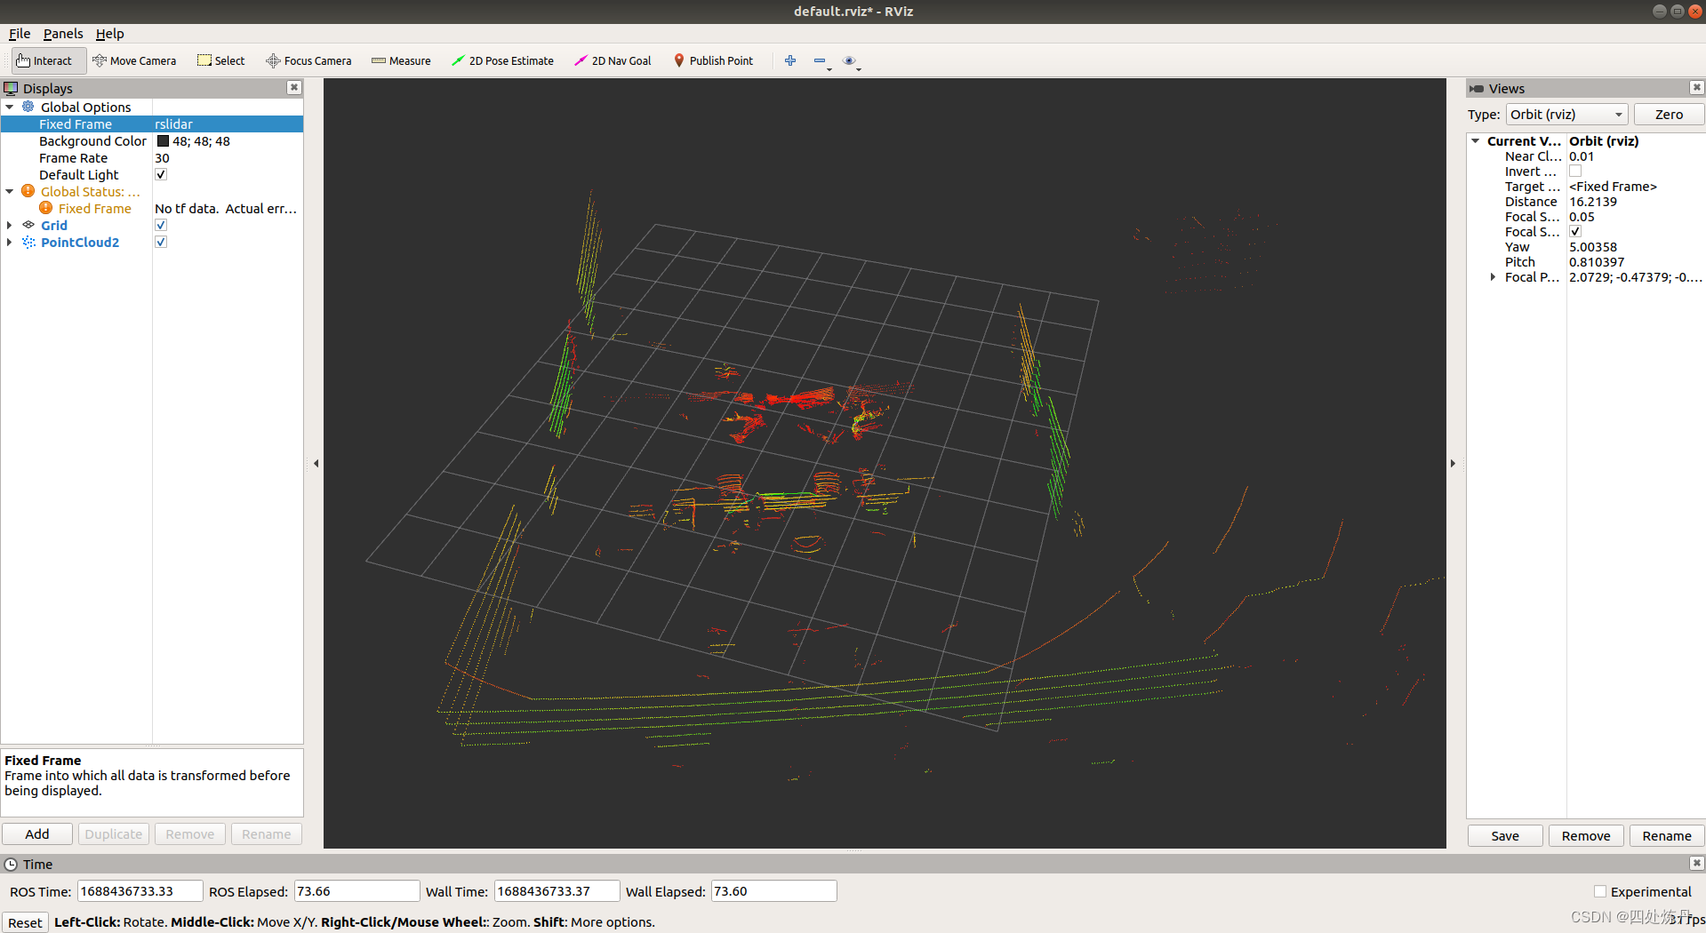This screenshot has height=933, width=1706.
Task: Click the Grid display icon
Action: click(28, 225)
